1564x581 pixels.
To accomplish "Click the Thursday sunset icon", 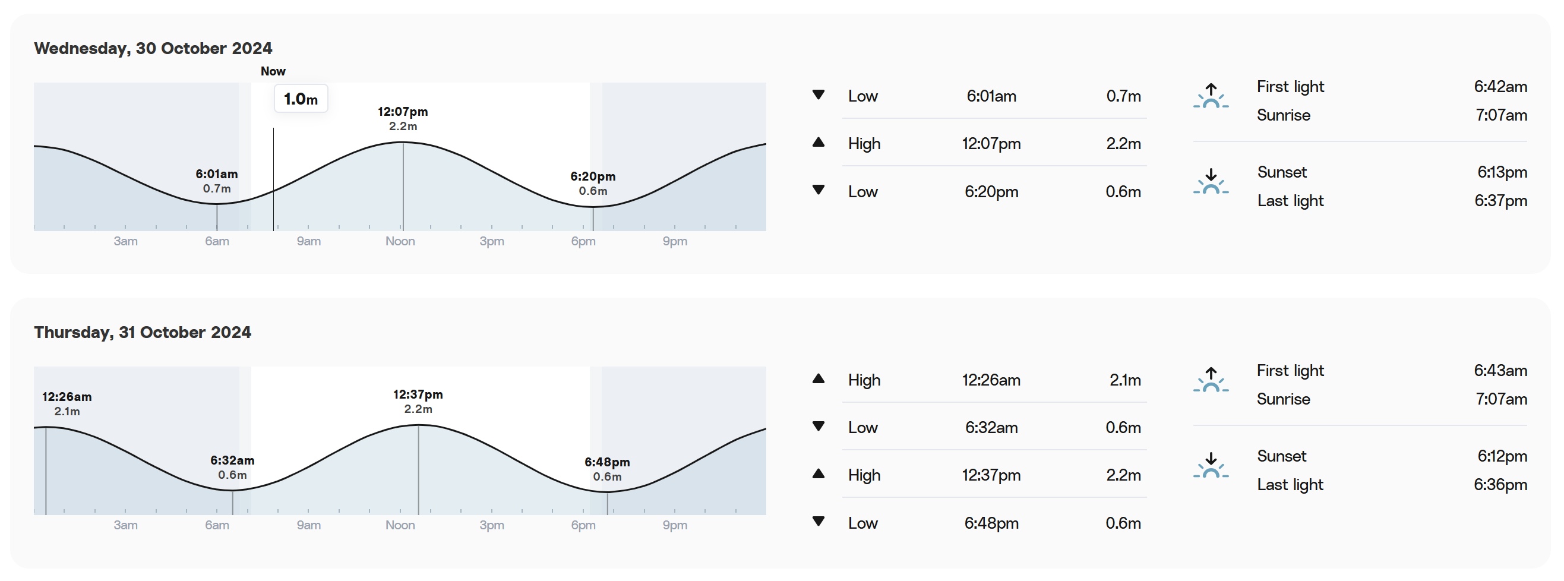I will click(x=1211, y=466).
